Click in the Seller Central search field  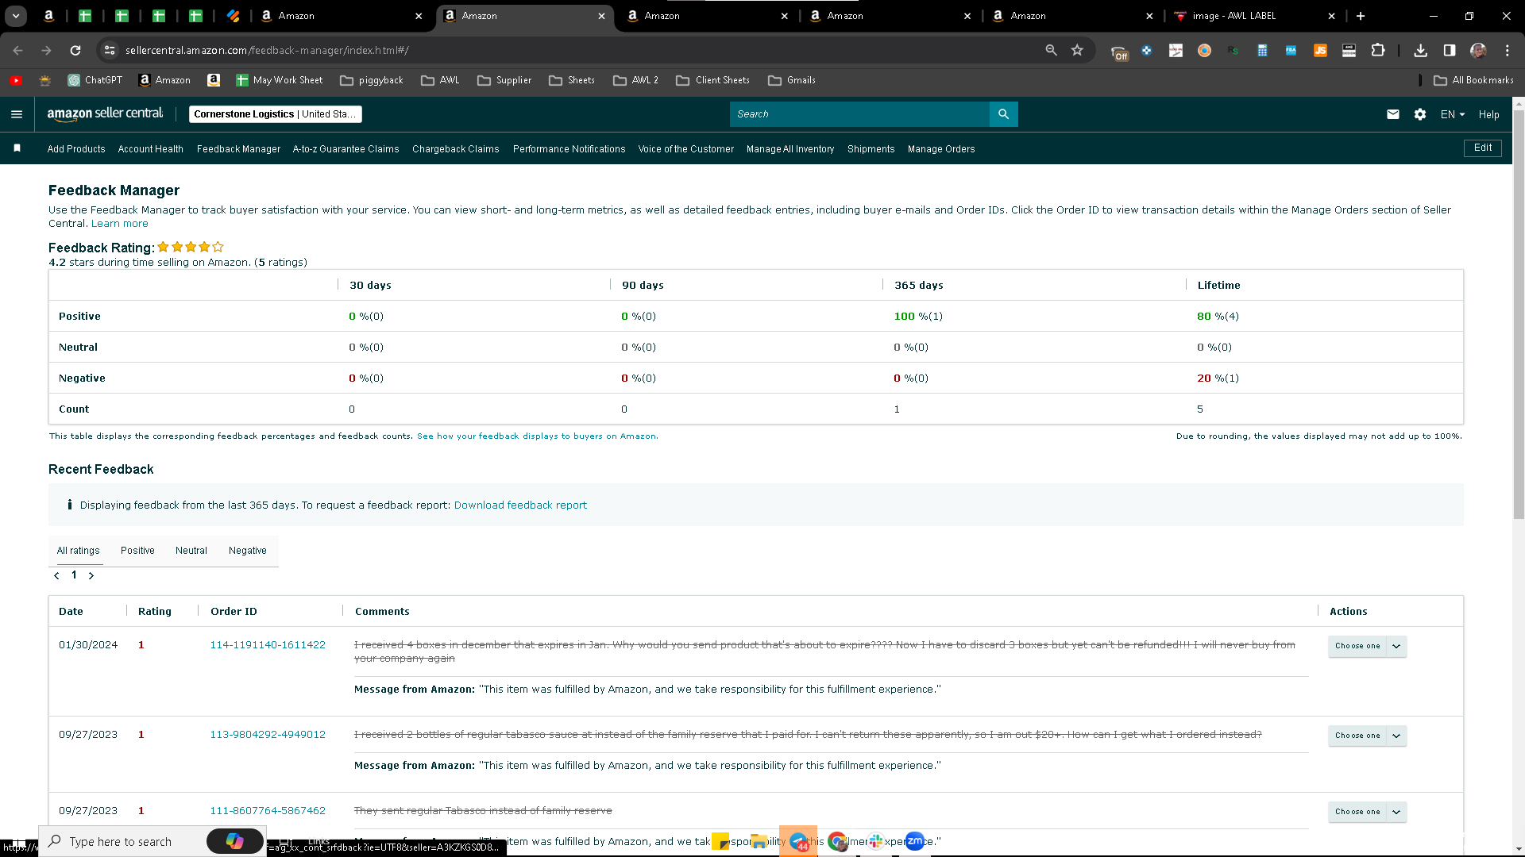(859, 114)
